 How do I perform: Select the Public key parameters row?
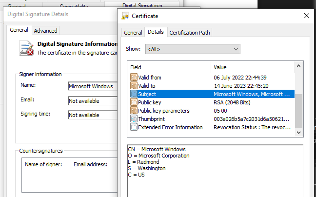(x=212, y=110)
